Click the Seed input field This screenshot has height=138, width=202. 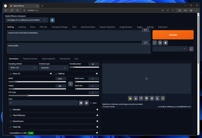click(43, 103)
